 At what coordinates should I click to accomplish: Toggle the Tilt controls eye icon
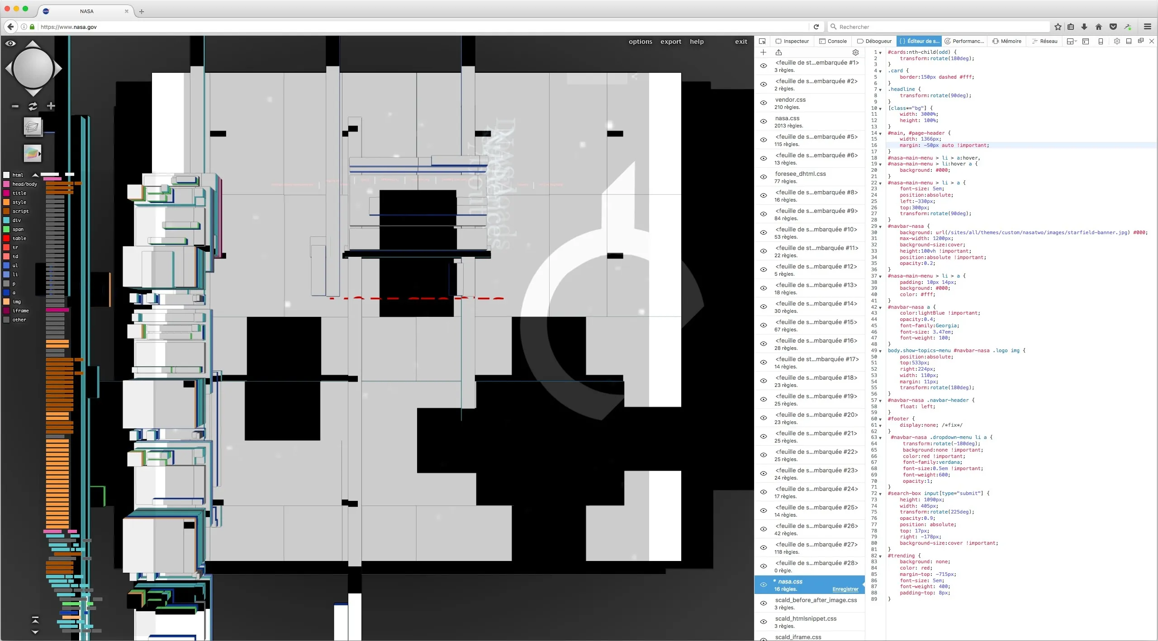click(10, 43)
